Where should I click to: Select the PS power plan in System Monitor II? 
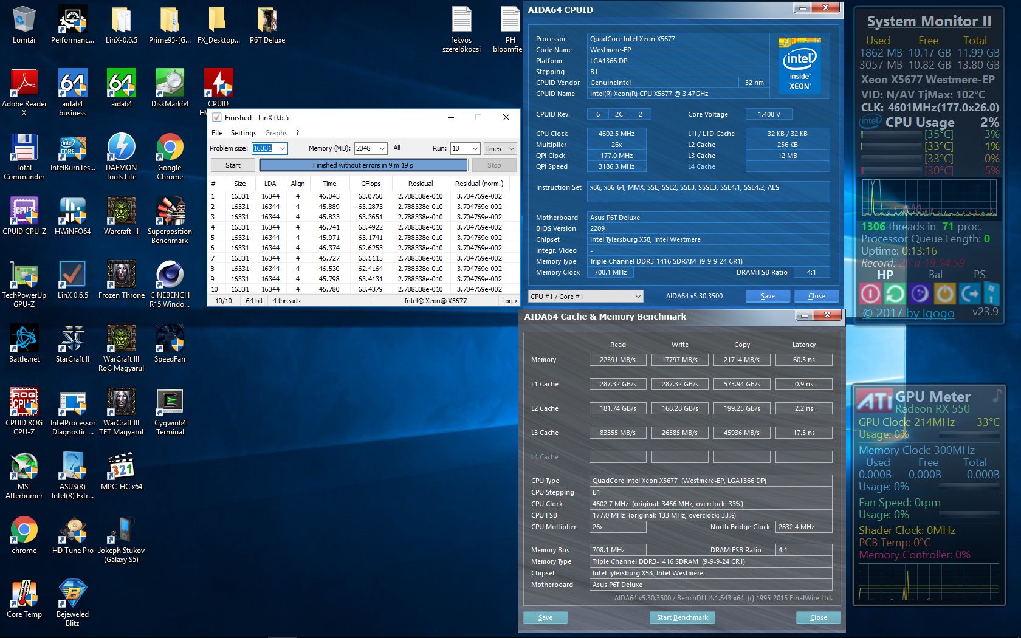click(980, 275)
